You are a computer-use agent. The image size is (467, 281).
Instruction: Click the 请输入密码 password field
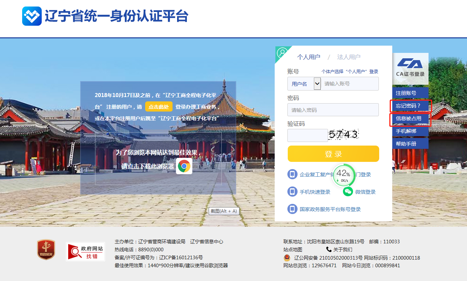pos(333,110)
